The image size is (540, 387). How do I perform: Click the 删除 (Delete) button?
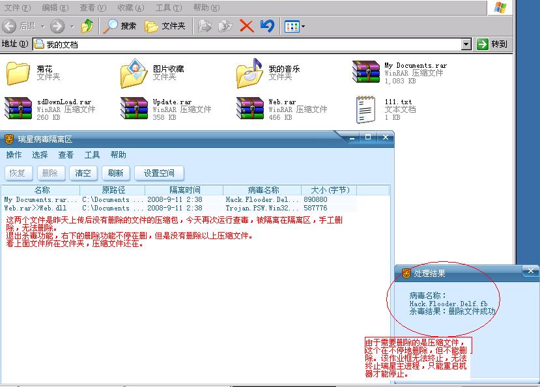51,173
